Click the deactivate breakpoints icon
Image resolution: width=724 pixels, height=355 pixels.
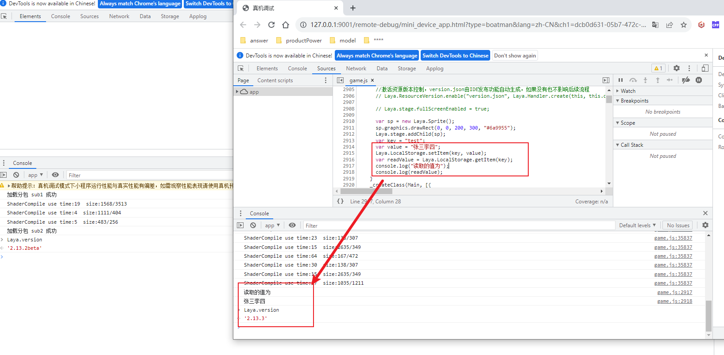(685, 80)
